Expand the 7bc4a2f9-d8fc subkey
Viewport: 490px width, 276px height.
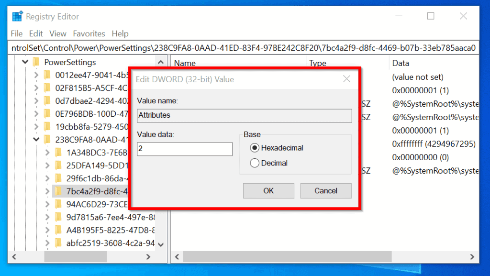coord(47,191)
